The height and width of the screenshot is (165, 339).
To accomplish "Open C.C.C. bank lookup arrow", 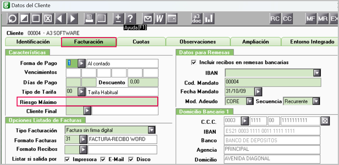I will tap(245, 121).
